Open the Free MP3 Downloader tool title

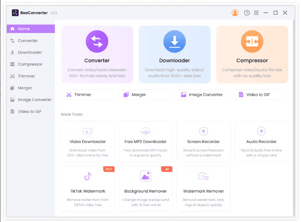[146, 142]
